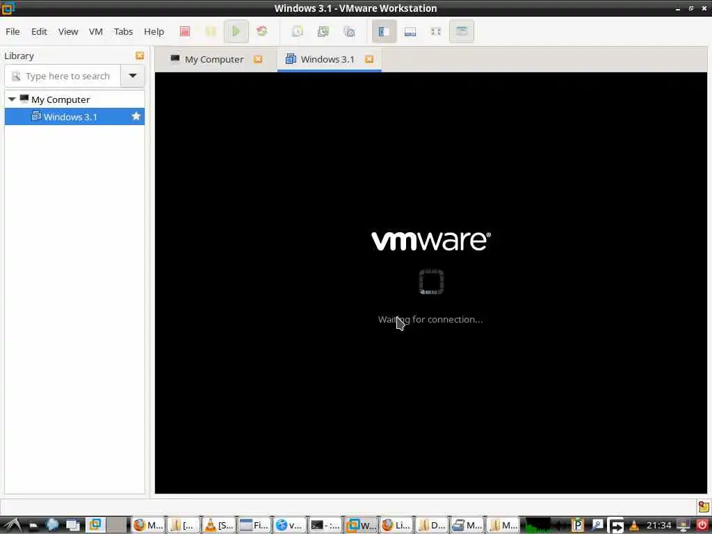The width and height of the screenshot is (712, 534).
Task: Select My Computer in the Library tree
Action: tap(60, 99)
